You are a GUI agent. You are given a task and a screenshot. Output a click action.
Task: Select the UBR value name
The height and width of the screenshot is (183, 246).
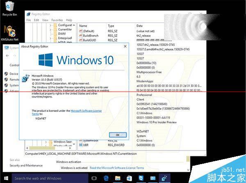tap(86, 145)
